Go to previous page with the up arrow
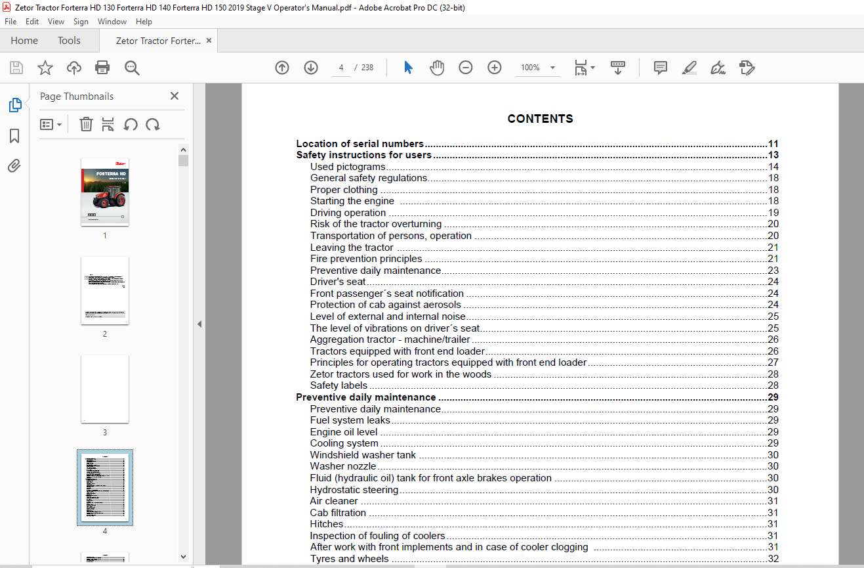Screen dimensions: 864x568 (282, 68)
